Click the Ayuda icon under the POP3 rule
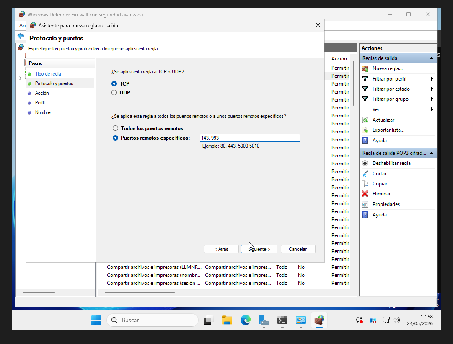The width and height of the screenshot is (453, 344). pos(365,215)
